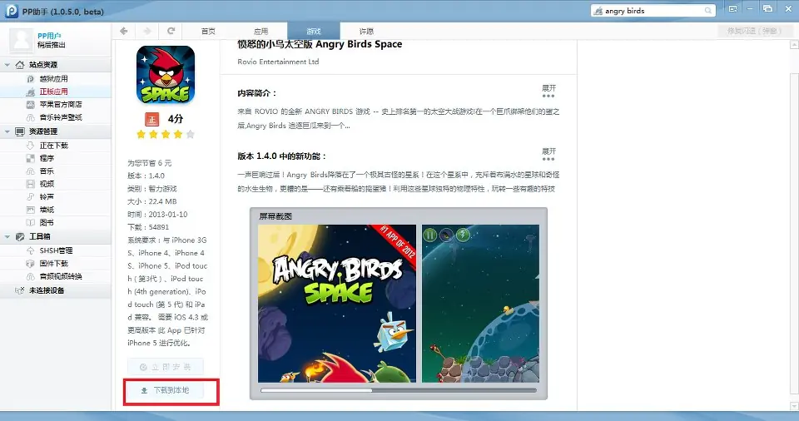Click the 为您节省 6 元 text
The width and height of the screenshot is (799, 421).
149,163
